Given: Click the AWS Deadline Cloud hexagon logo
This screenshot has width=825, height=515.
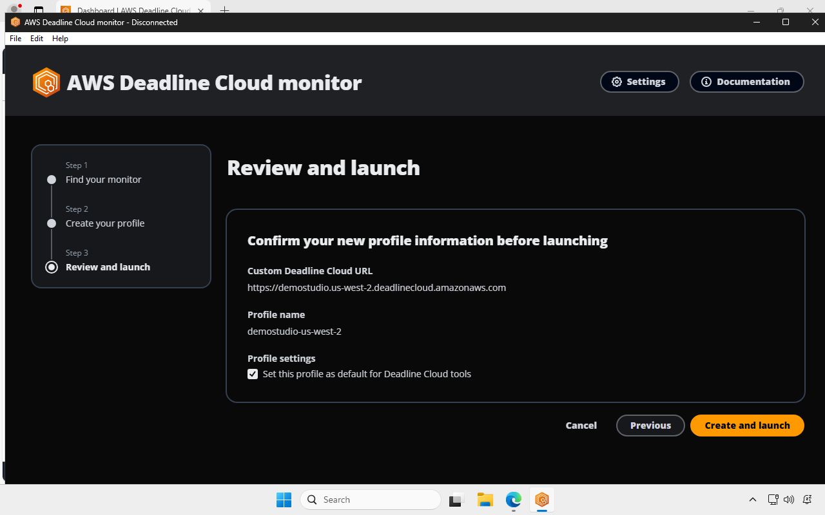Looking at the screenshot, I should 46,82.
